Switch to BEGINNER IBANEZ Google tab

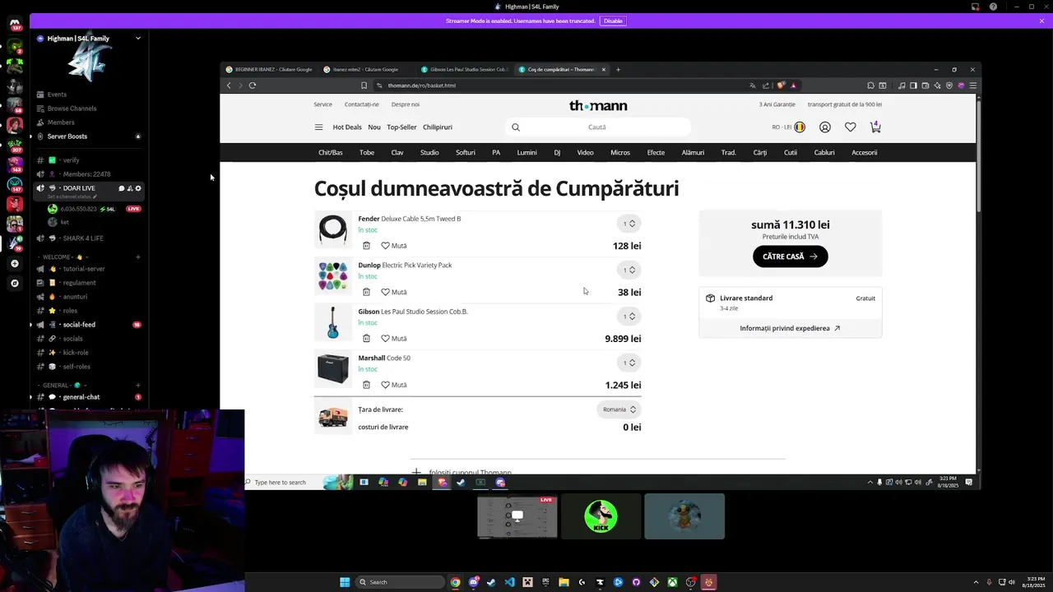click(269, 70)
